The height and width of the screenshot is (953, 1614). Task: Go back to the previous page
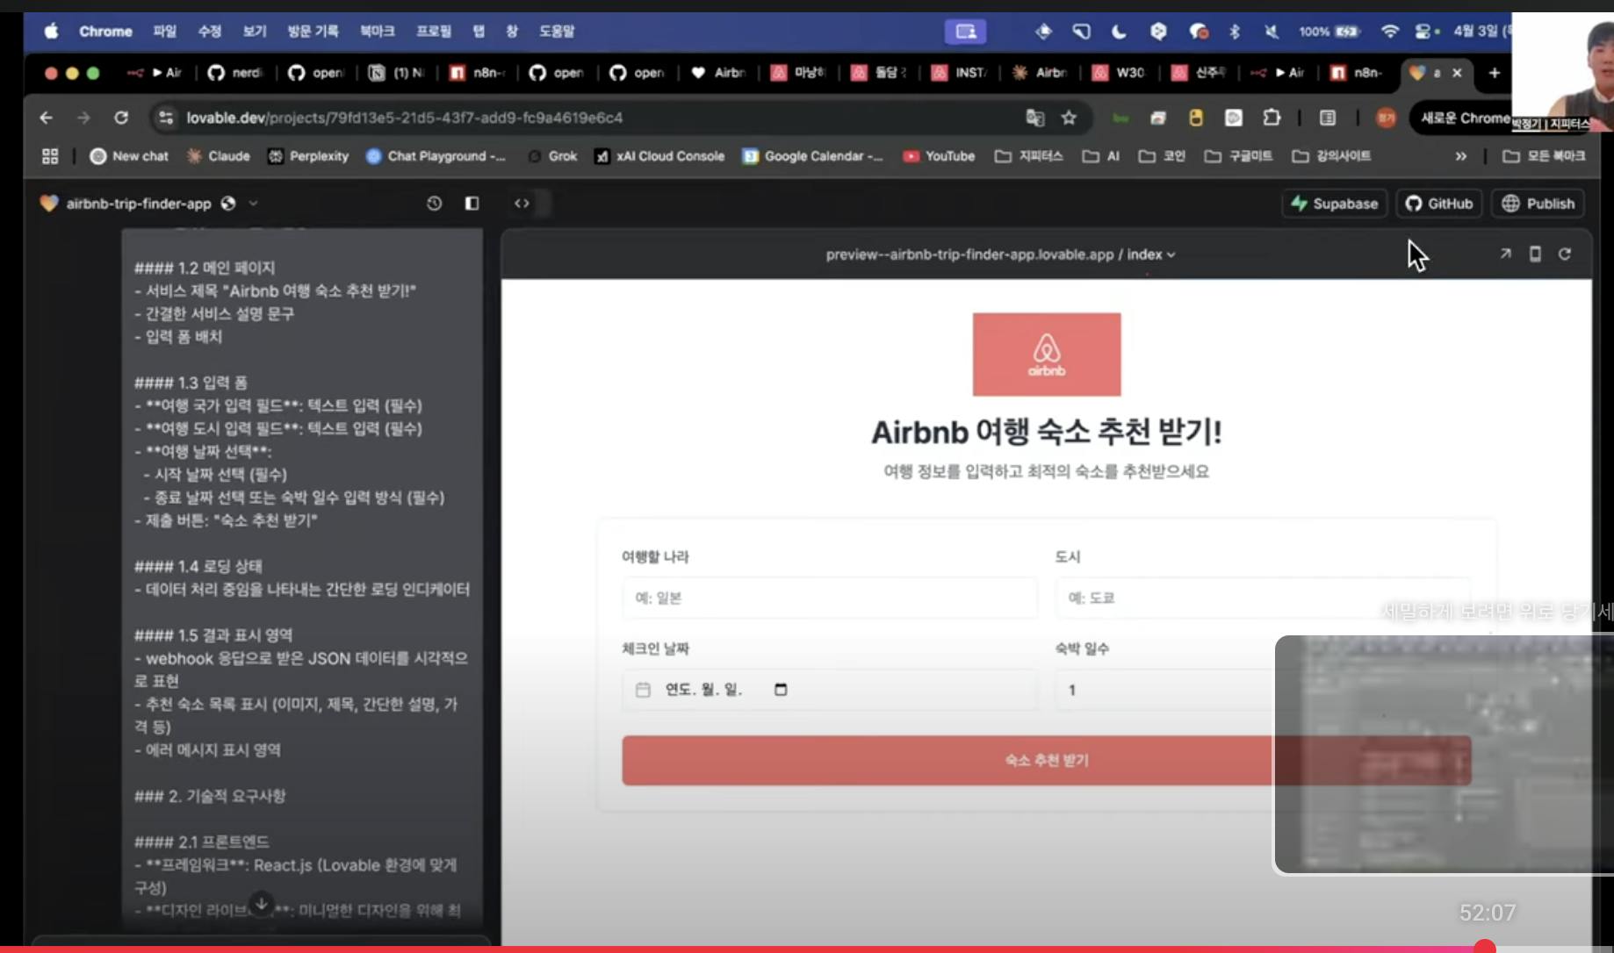point(47,118)
